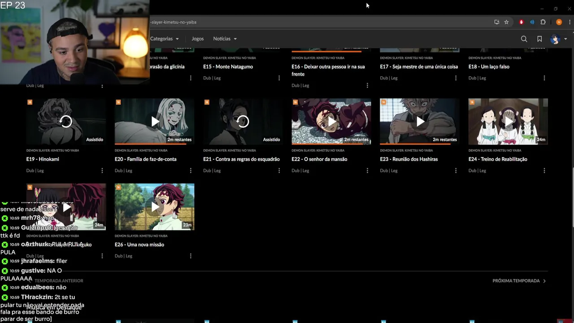Play E23 - Reunião dos Hashiras thumbnail
The width and height of the screenshot is (574, 323).
[420, 122]
